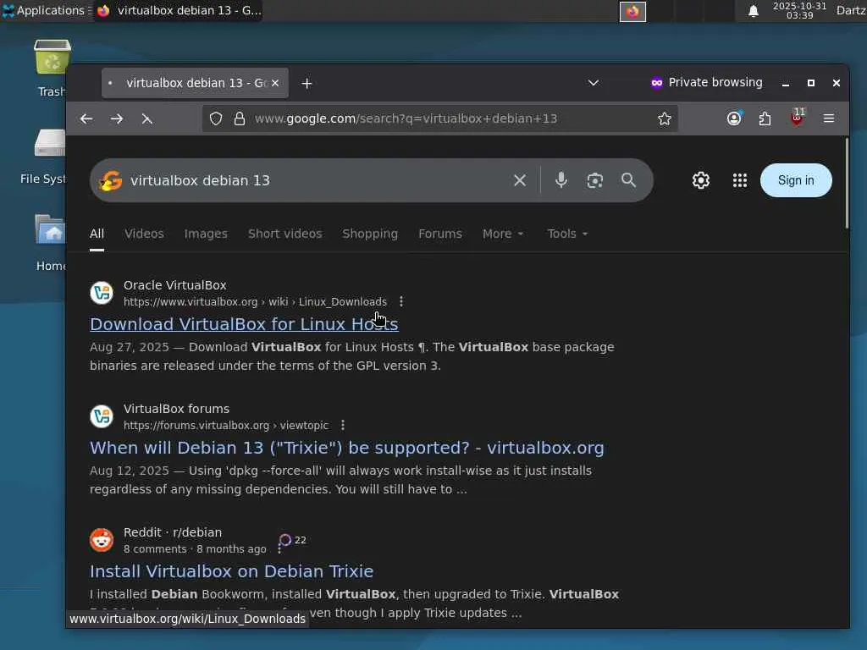Image resolution: width=867 pixels, height=650 pixels.
Task: Search by image with camera icon
Action: (595, 180)
